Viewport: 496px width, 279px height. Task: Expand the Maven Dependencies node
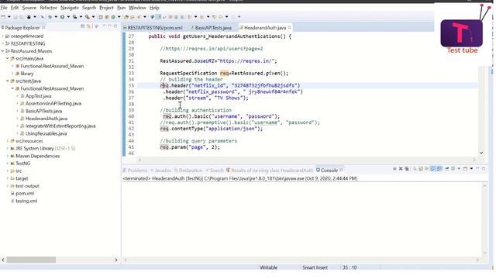tap(8, 156)
